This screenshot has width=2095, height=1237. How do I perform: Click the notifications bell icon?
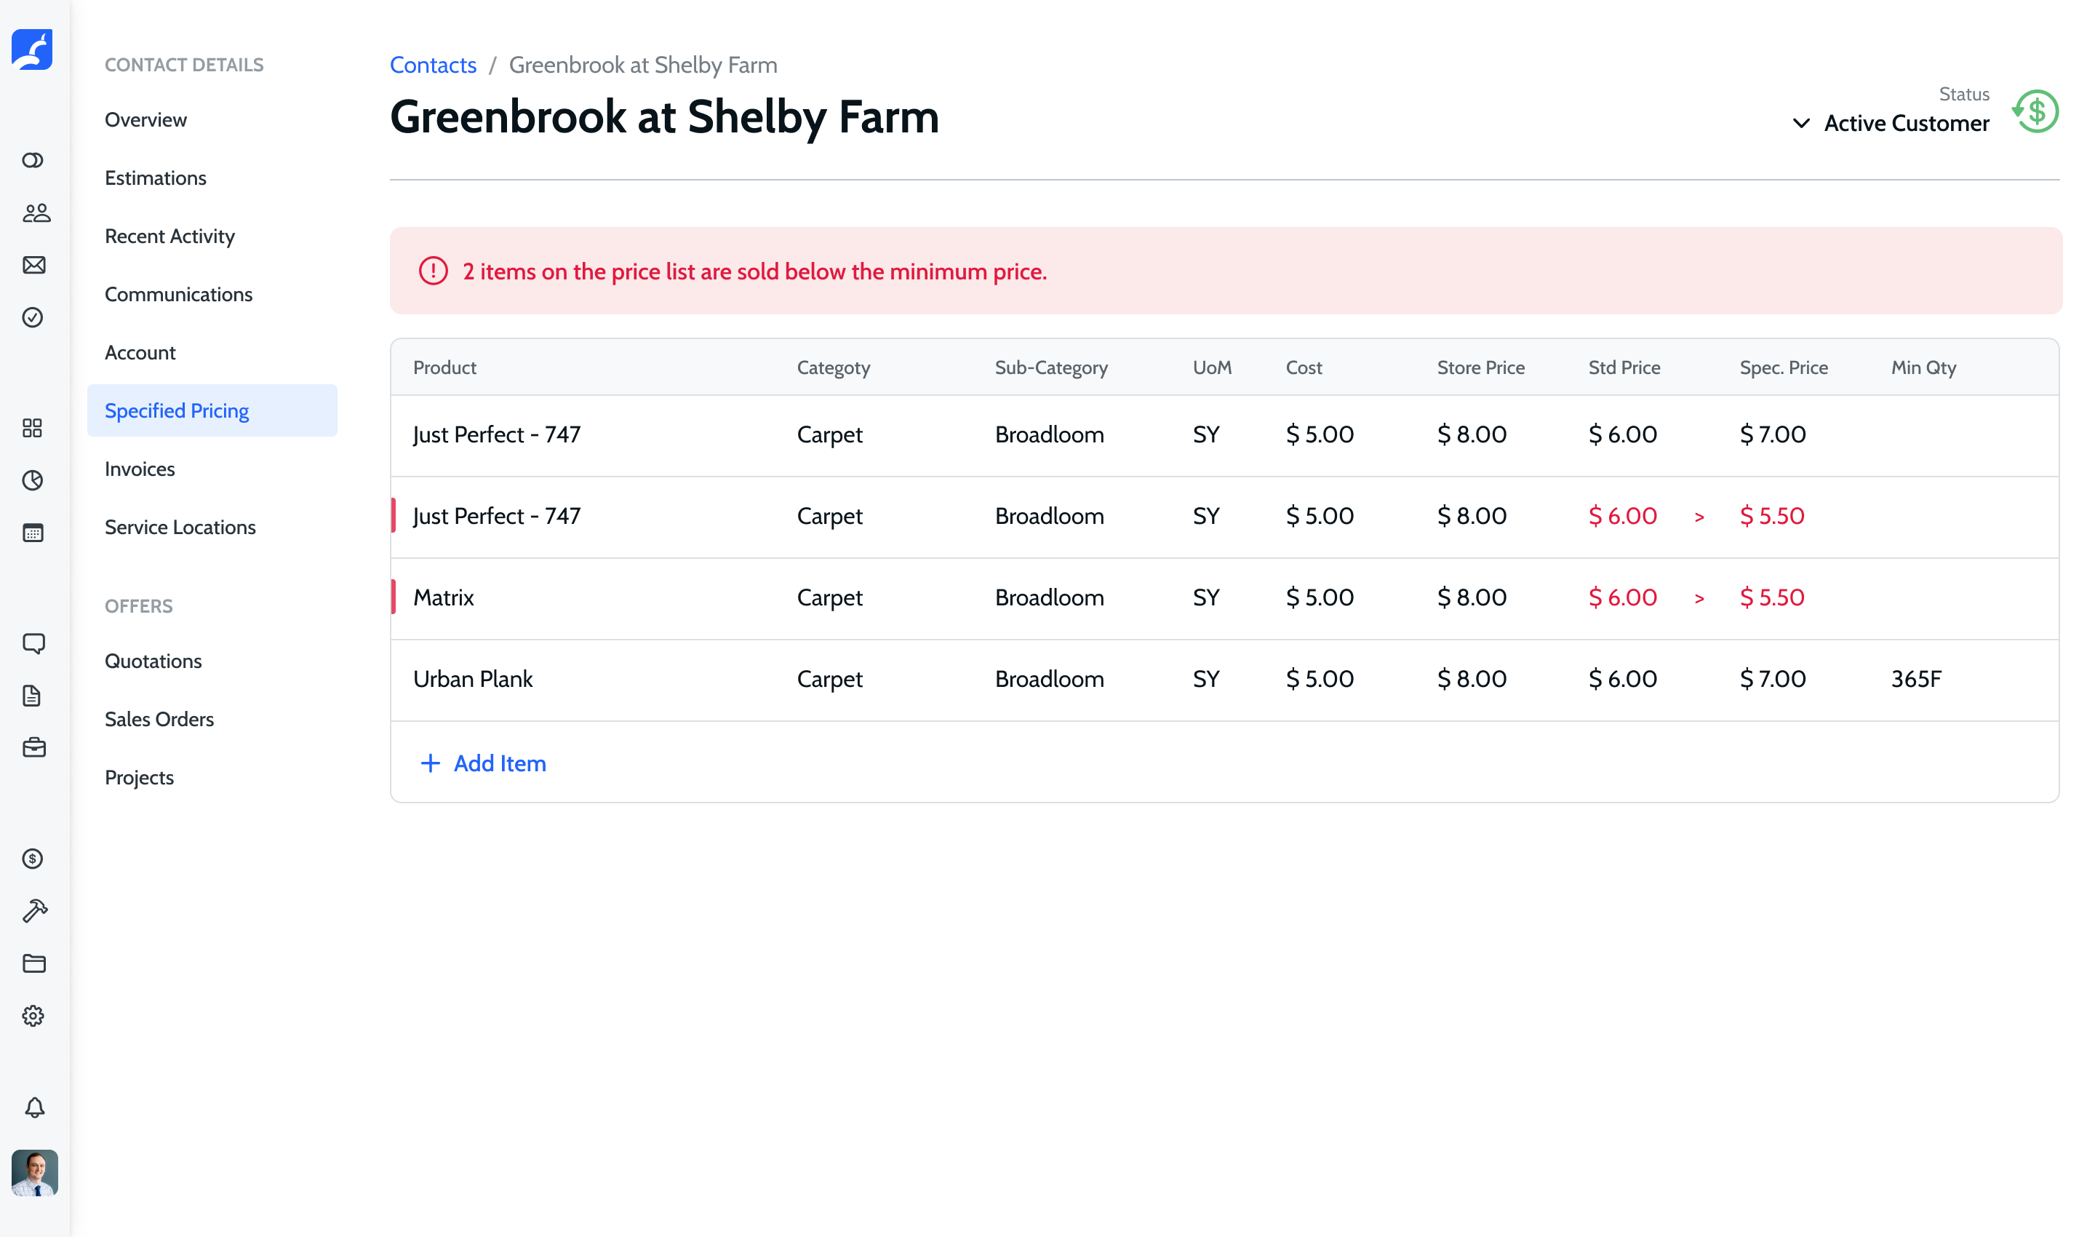coord(34,1107)
